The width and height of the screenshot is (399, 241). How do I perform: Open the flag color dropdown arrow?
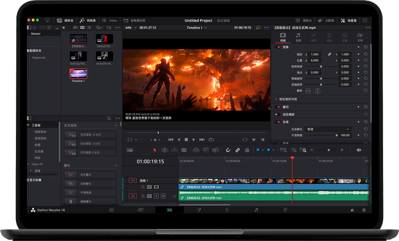(263, 150)
